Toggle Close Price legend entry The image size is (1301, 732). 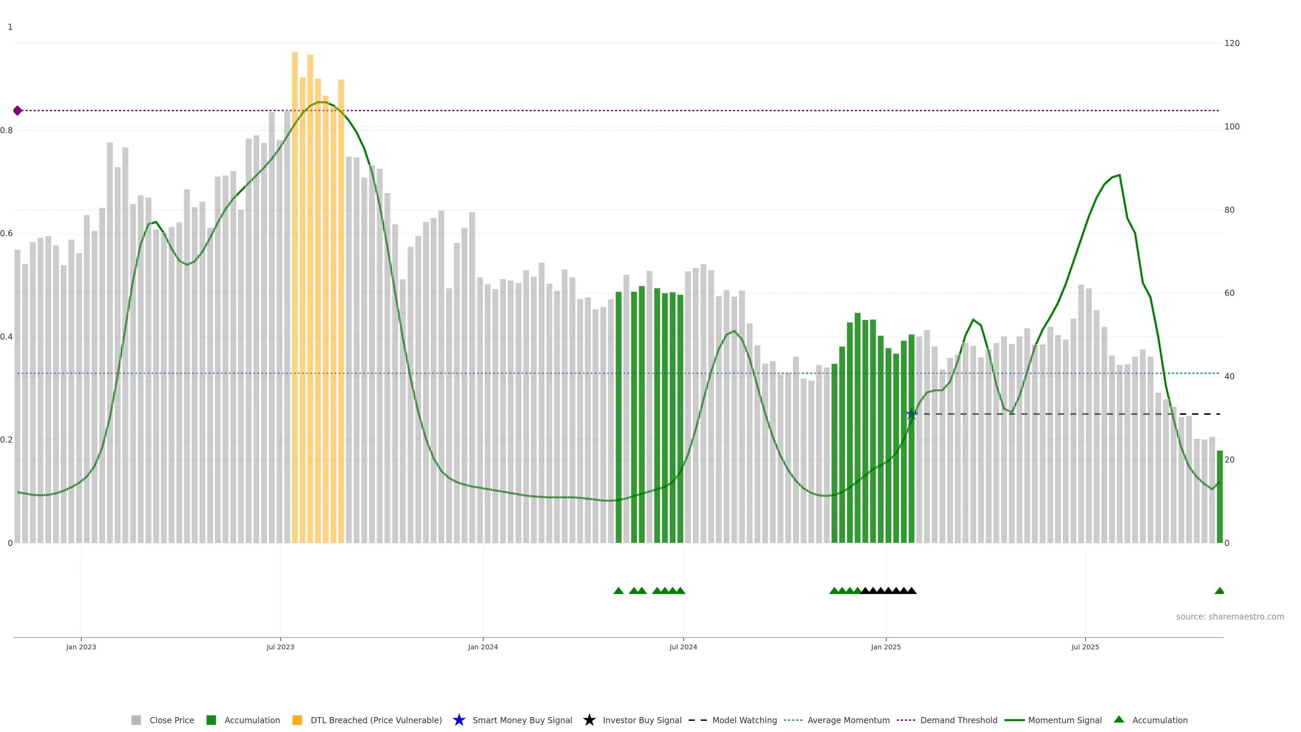(x=171, y=720)
